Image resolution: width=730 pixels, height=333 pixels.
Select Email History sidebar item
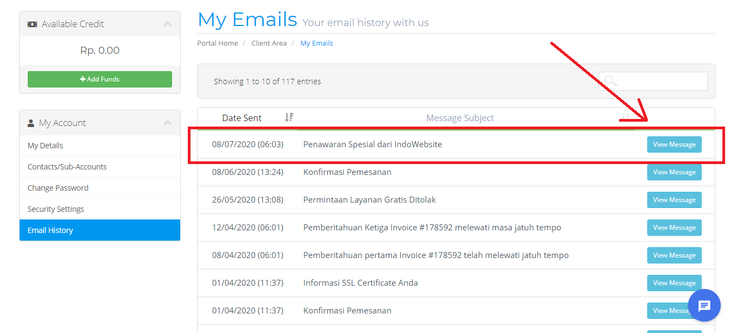50,230
